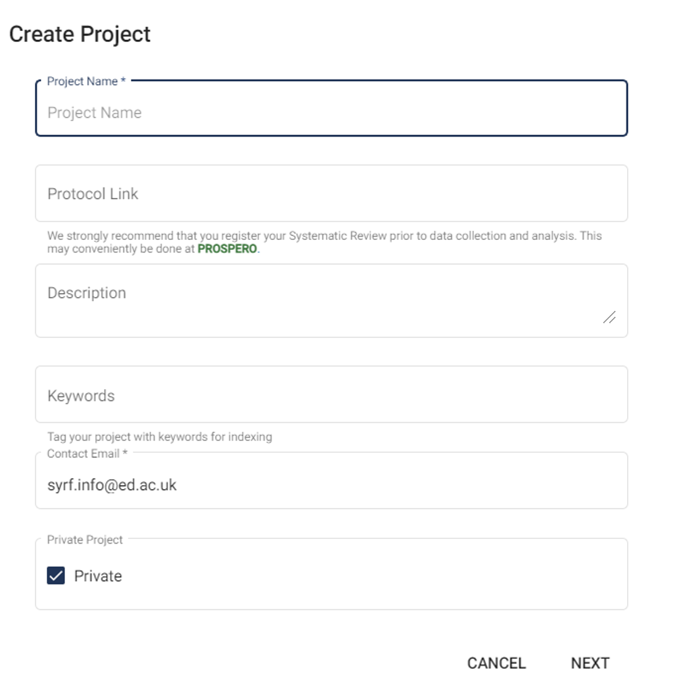The width and height of the screenshot is (679, 679).
Task: Click the 'Keywords' placeholder text
Action: tap(81, 395)
